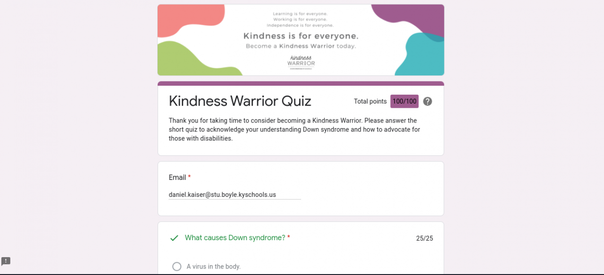Click the 25/25 question score
The width and height of the screenshot is (604, 275).
click(424, 238)
